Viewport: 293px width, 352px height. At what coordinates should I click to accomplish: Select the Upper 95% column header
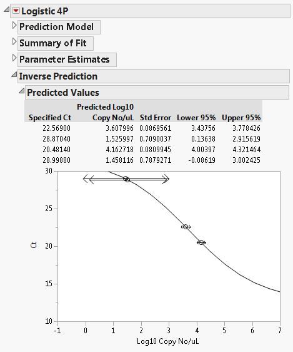tap(241, 118)
